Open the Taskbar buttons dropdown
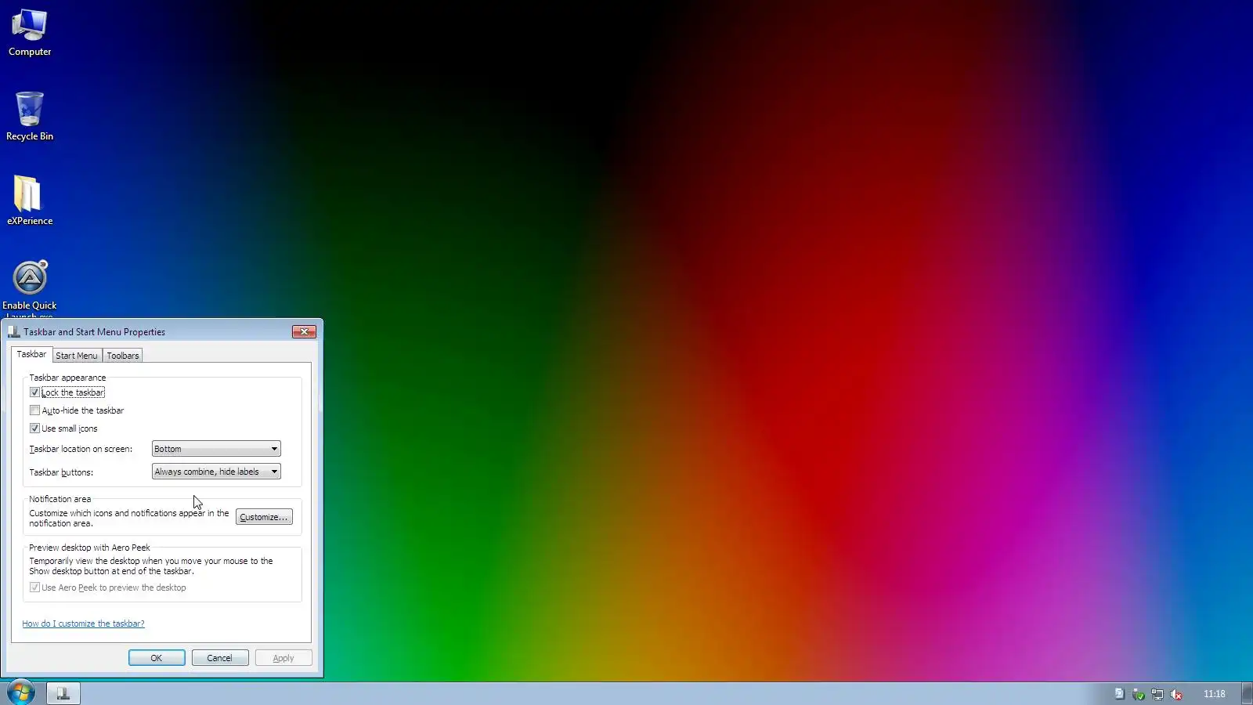1253x705 pixels. click(x=216, y=472)
